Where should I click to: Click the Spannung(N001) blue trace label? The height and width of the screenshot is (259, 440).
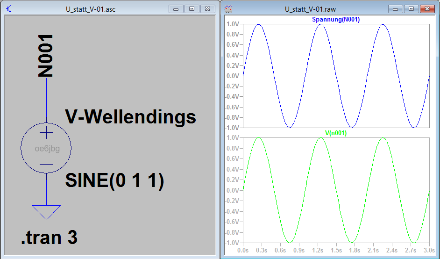pos(336,19)
